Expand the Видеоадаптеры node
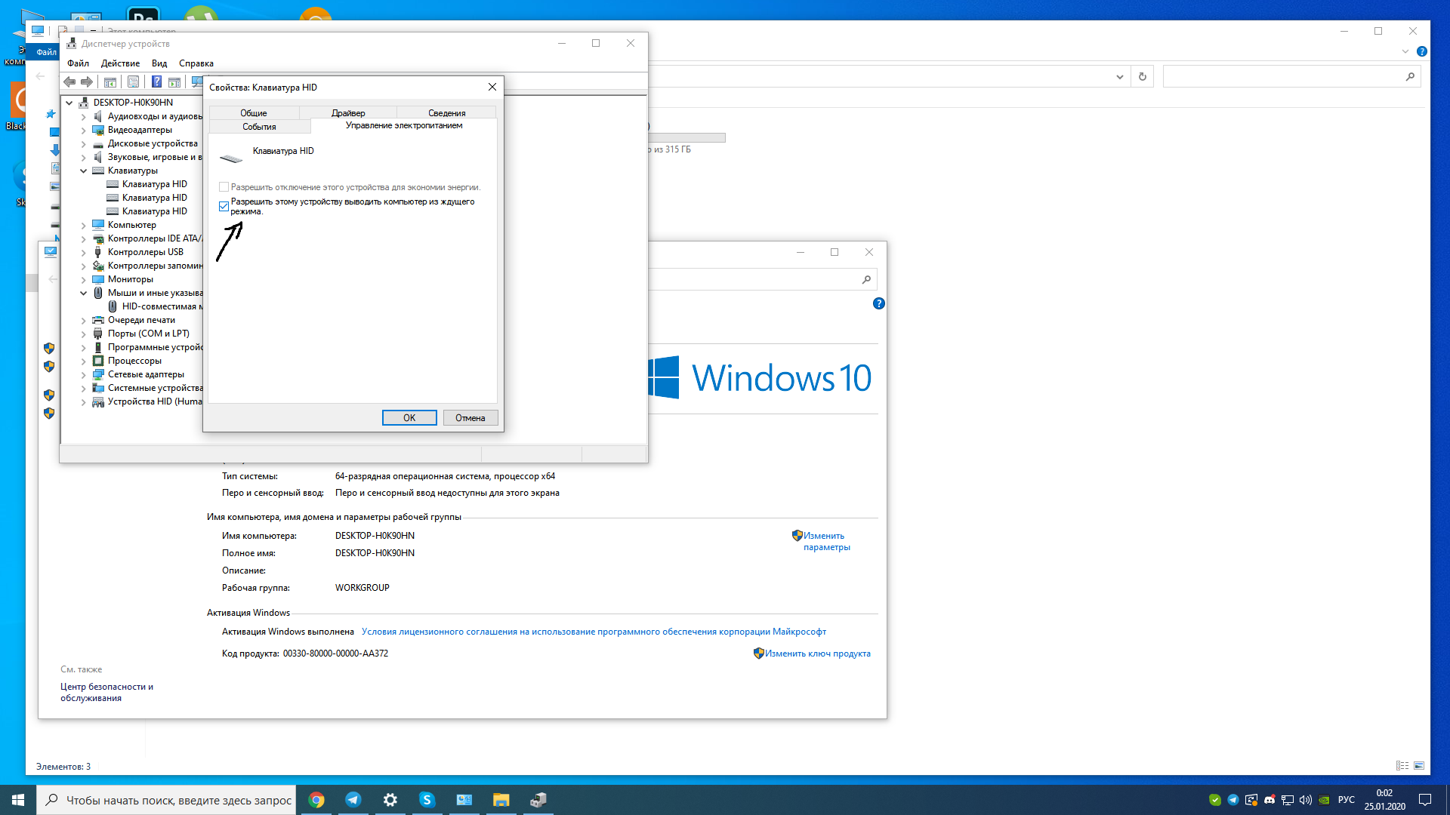 point(84,130)
